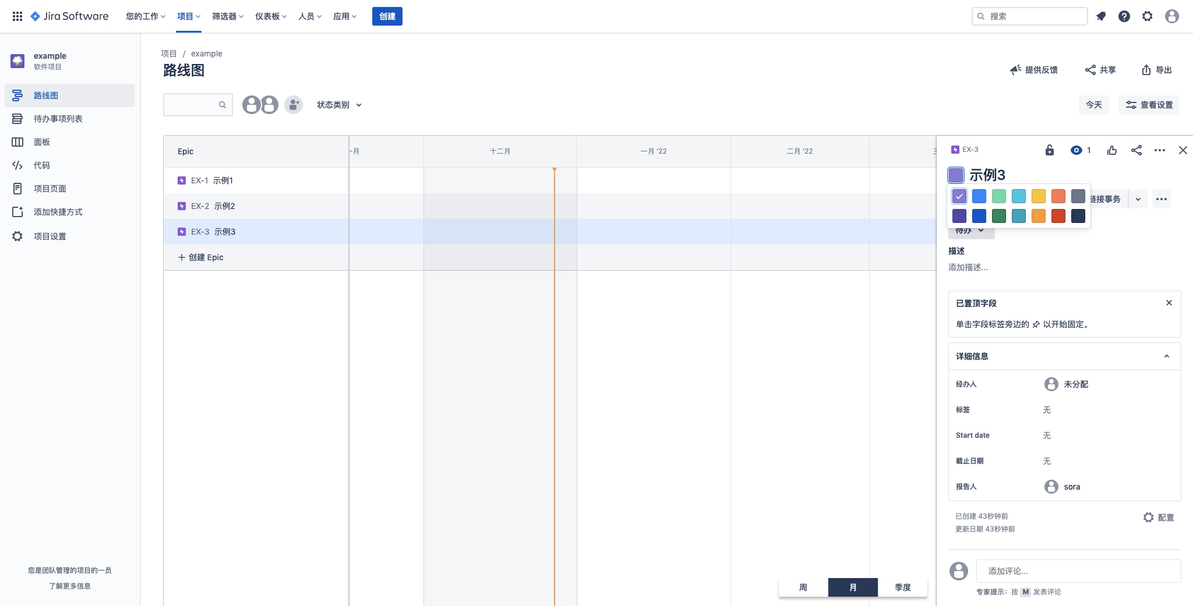Open the more actions ellipsis in issue header
This screenshot has width=1193, height=606.
[x=1160, y=150]
